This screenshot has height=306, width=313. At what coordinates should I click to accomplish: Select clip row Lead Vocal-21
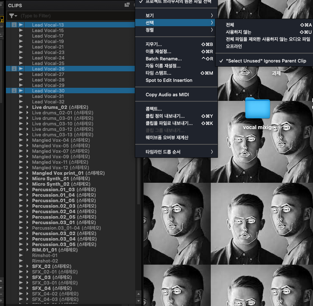tap(70, 47)
